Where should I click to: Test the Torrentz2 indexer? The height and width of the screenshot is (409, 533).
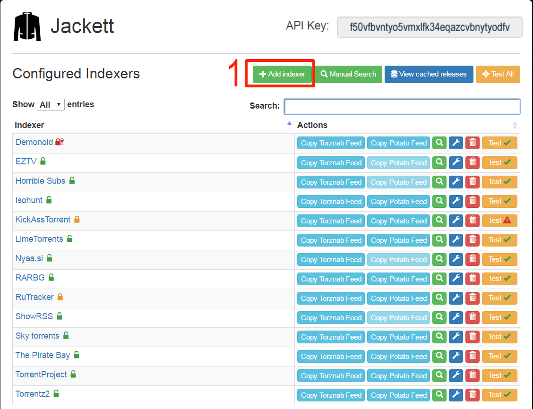pos(500,395)
